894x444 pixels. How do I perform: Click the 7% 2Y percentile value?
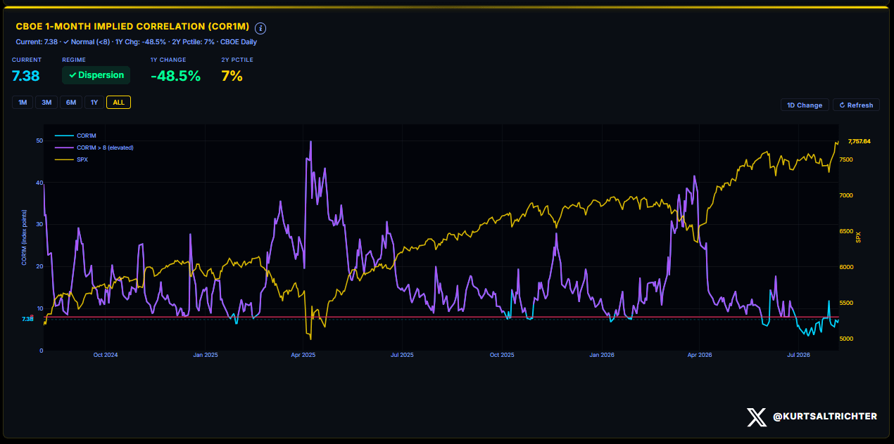(x=232, y=76)
